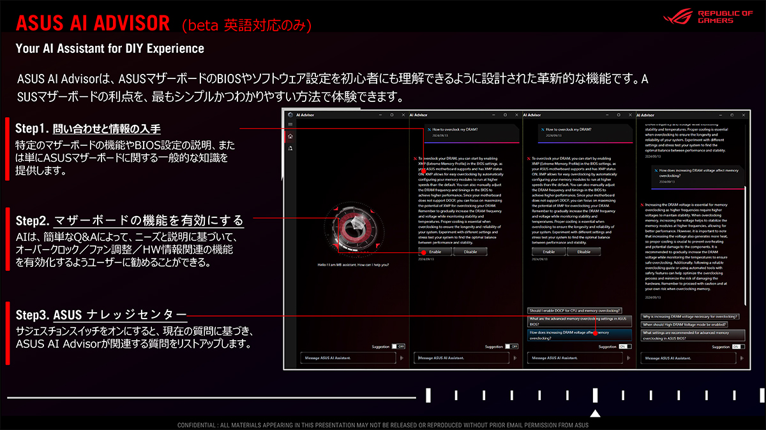
Task: Select the Home icon in AI Advisor sidebar
Action: tap(290, 136)
